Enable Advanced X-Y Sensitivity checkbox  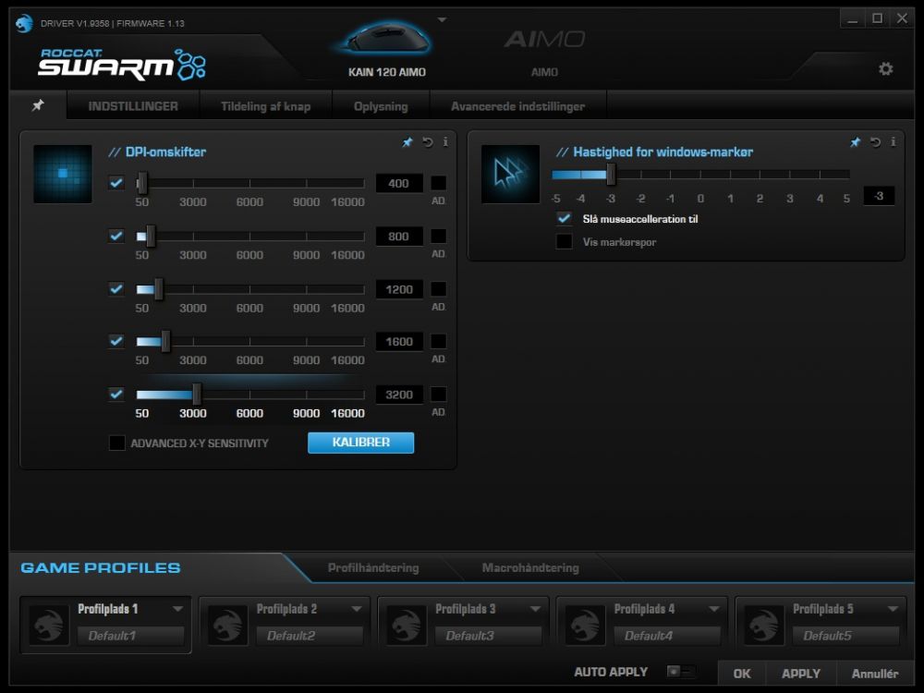(x=116, y=443)
